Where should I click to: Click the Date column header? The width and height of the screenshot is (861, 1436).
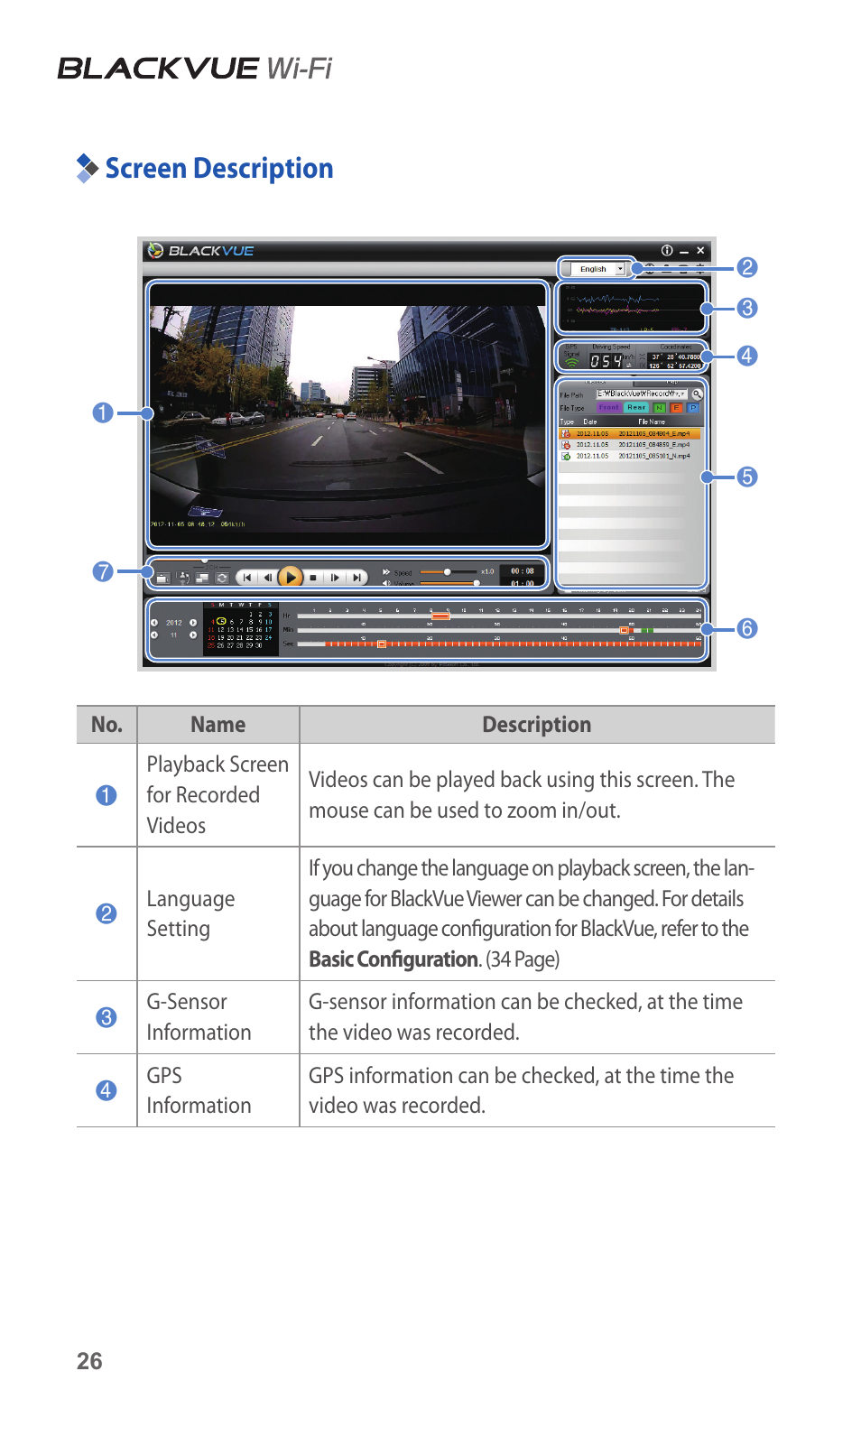pyautogui.click(x=590, y=422)
